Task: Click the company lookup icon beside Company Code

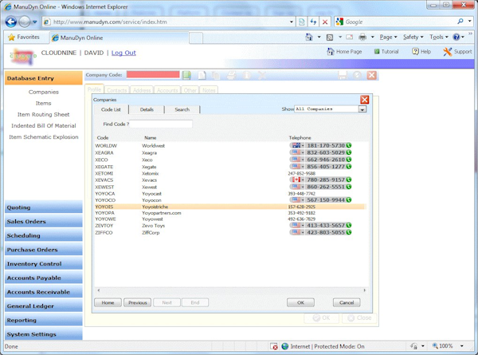Action: click(186, 75)
